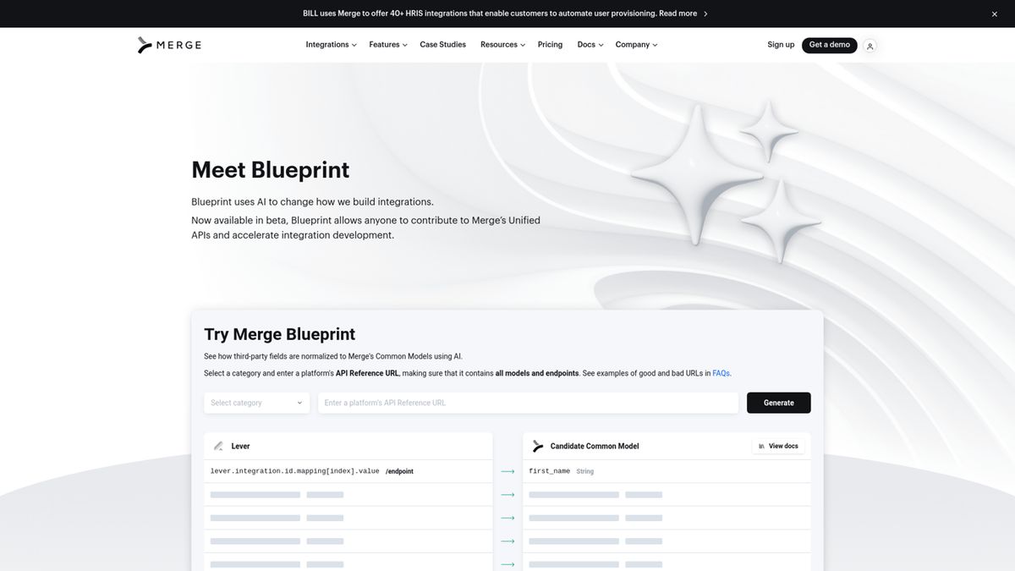Screen dimensions: 1015x571
Task: Open the user account profile icon
Action: (x=870, y=46)
